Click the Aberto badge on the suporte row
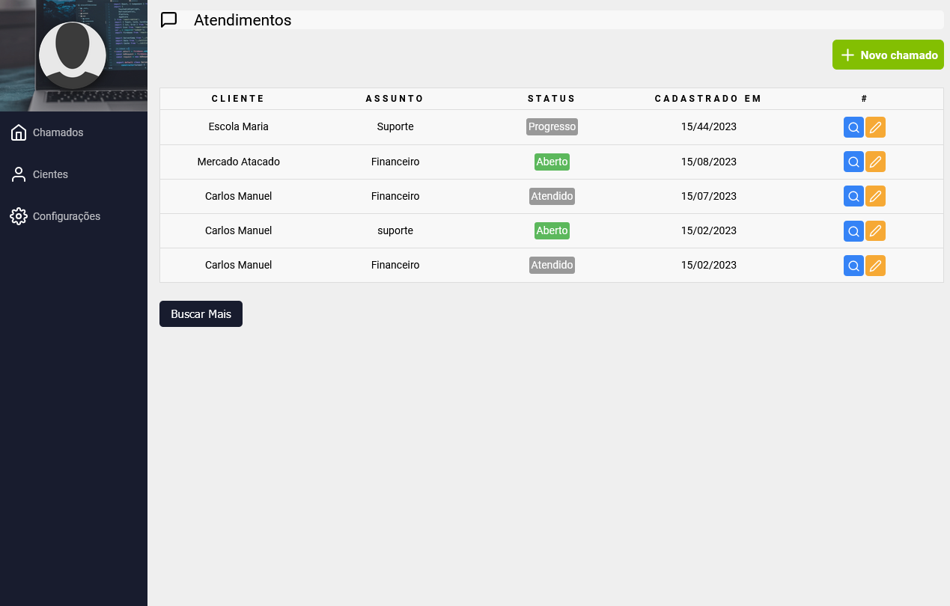Screen dimensions: 950x606 coord(552,230)
